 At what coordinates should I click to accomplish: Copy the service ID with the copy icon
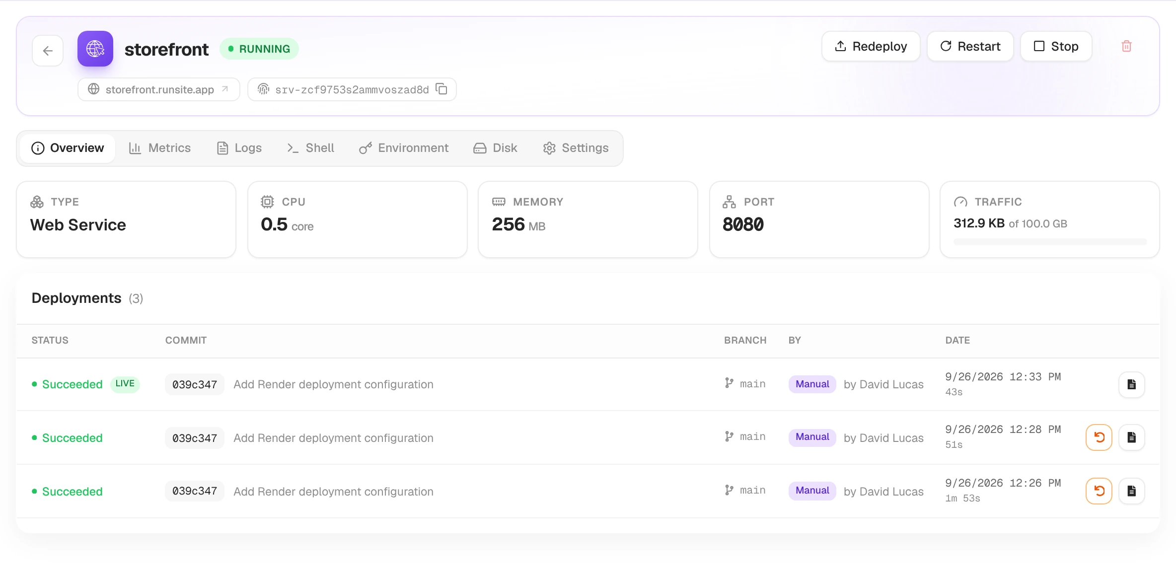coord(441,89)
